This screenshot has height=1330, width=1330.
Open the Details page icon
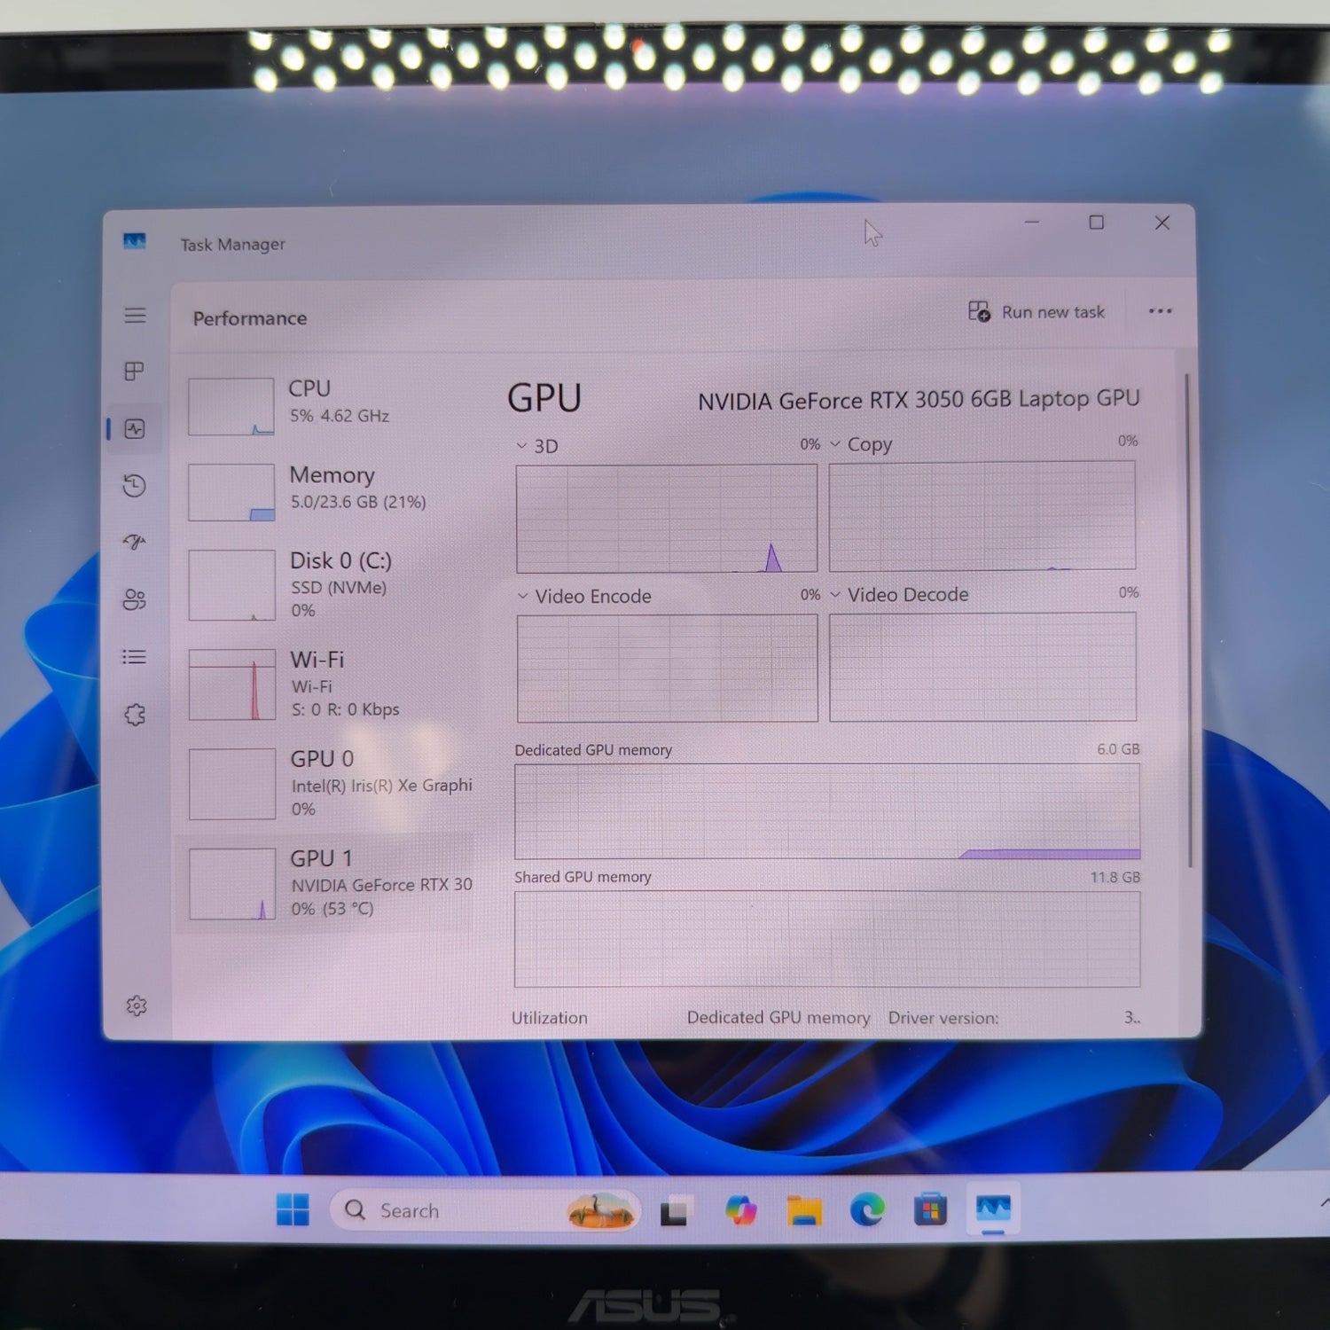coord(135,657)
